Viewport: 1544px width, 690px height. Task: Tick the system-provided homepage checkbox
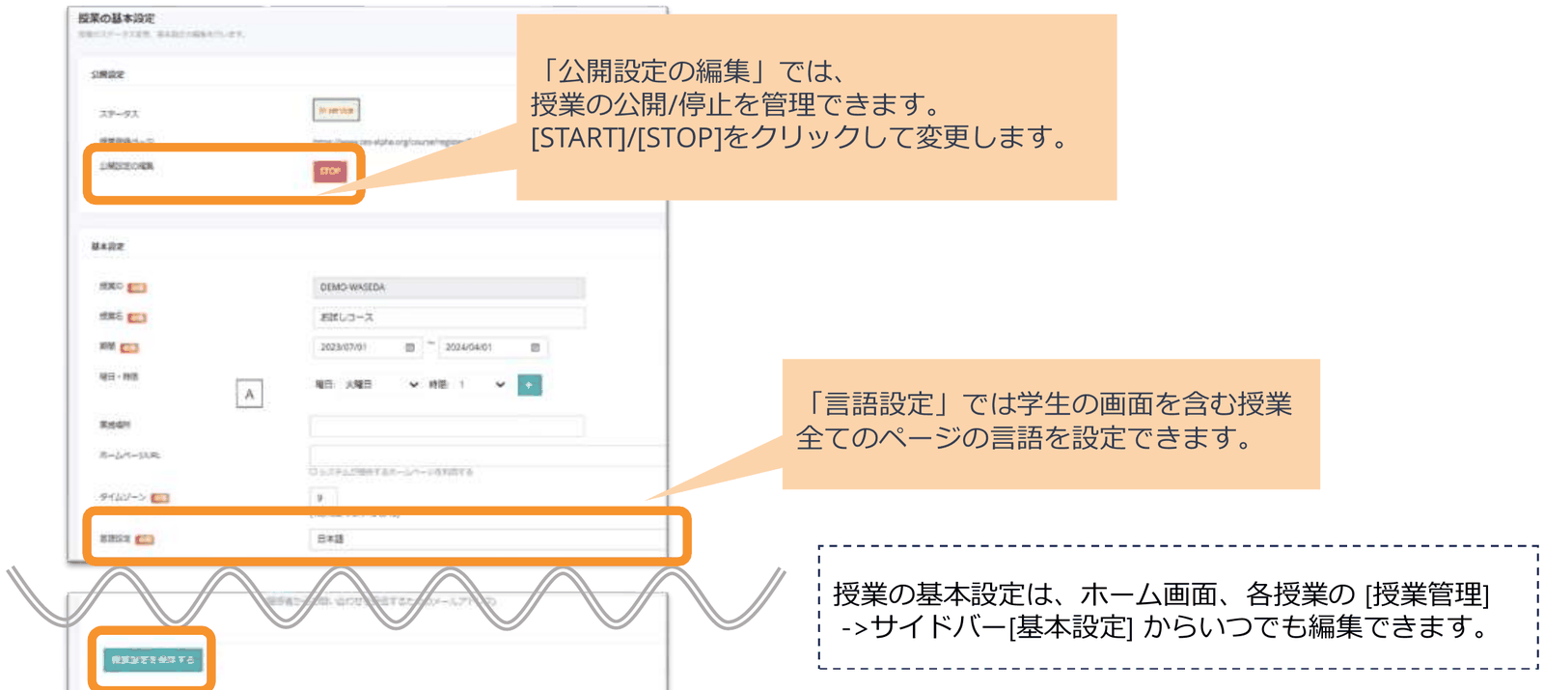[x=313, y=472]
